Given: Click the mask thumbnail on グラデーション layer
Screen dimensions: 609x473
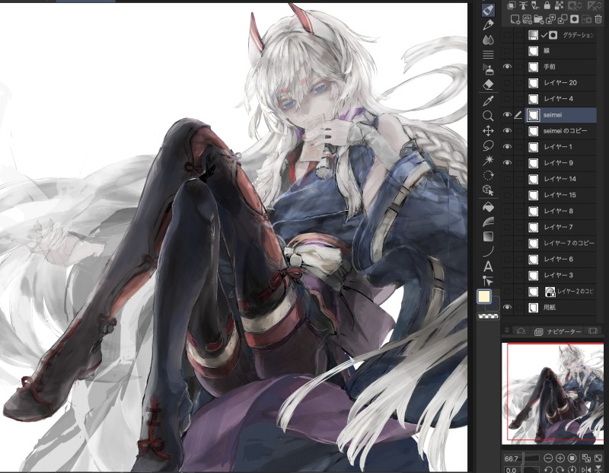Looking at the screenshot, I should [x=553, y=35].
